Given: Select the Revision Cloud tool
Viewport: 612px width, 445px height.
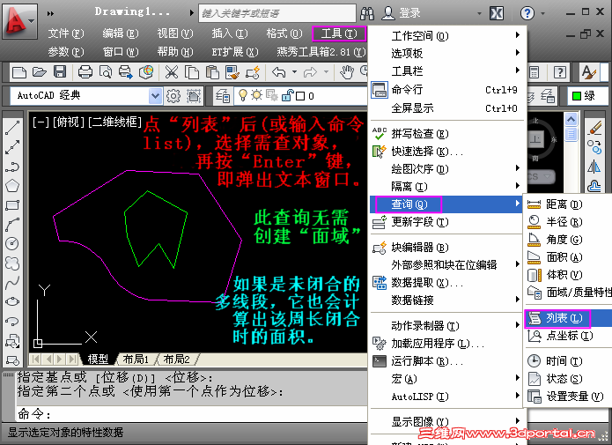Looking at the screenshot, I should coord(12,263).
